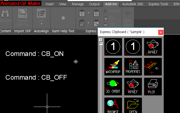
Task: Switch to the Insert ribbon tab
Action: (49, 4)
